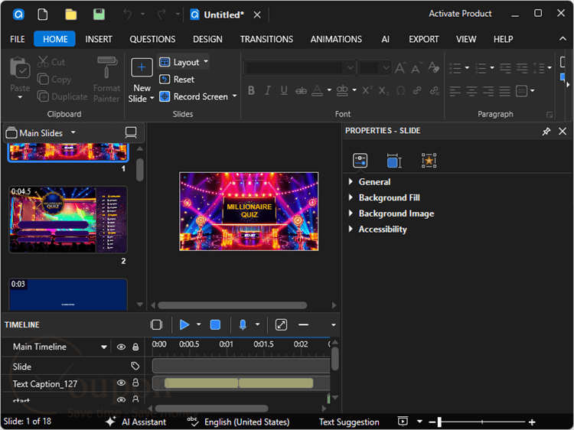
Task: Click the Increase Font Size icon
Action: (x=400, y=68)
